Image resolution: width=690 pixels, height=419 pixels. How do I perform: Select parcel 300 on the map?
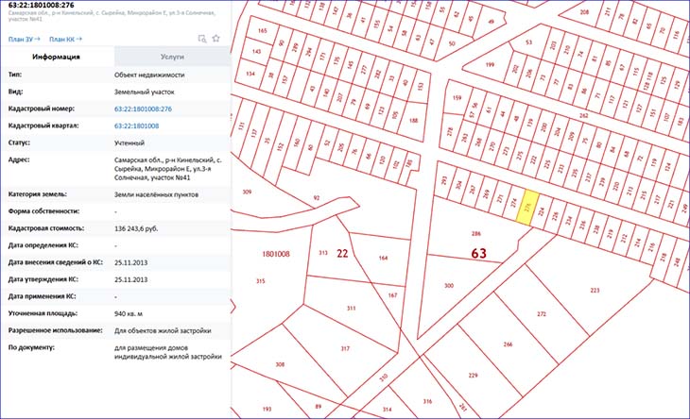click(448, 286)
